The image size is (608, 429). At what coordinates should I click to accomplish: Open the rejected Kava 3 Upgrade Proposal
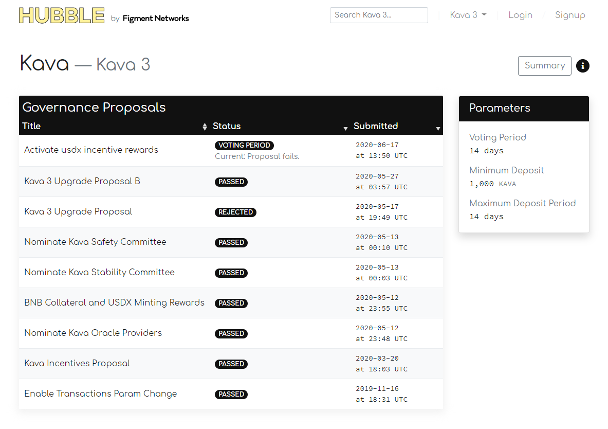[x=78, y=211]
